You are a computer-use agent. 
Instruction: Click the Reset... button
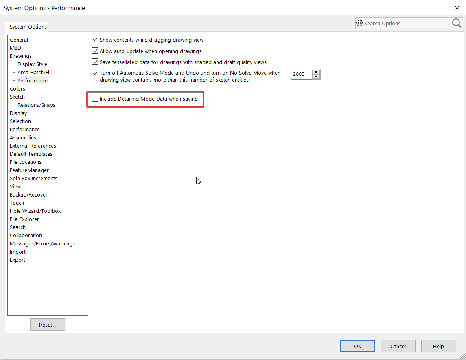[x=48, y=325]
